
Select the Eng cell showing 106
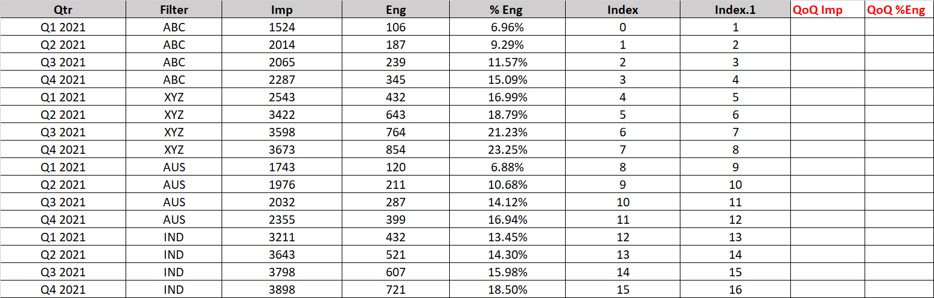pos(395,27)
